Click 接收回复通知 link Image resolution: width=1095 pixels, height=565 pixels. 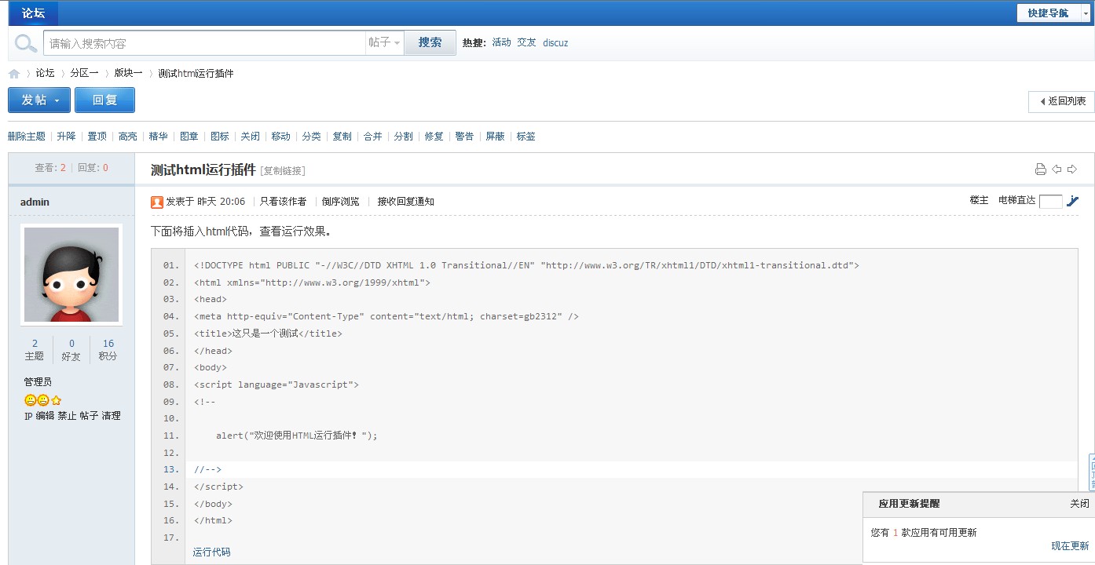[x=405, y=202]
